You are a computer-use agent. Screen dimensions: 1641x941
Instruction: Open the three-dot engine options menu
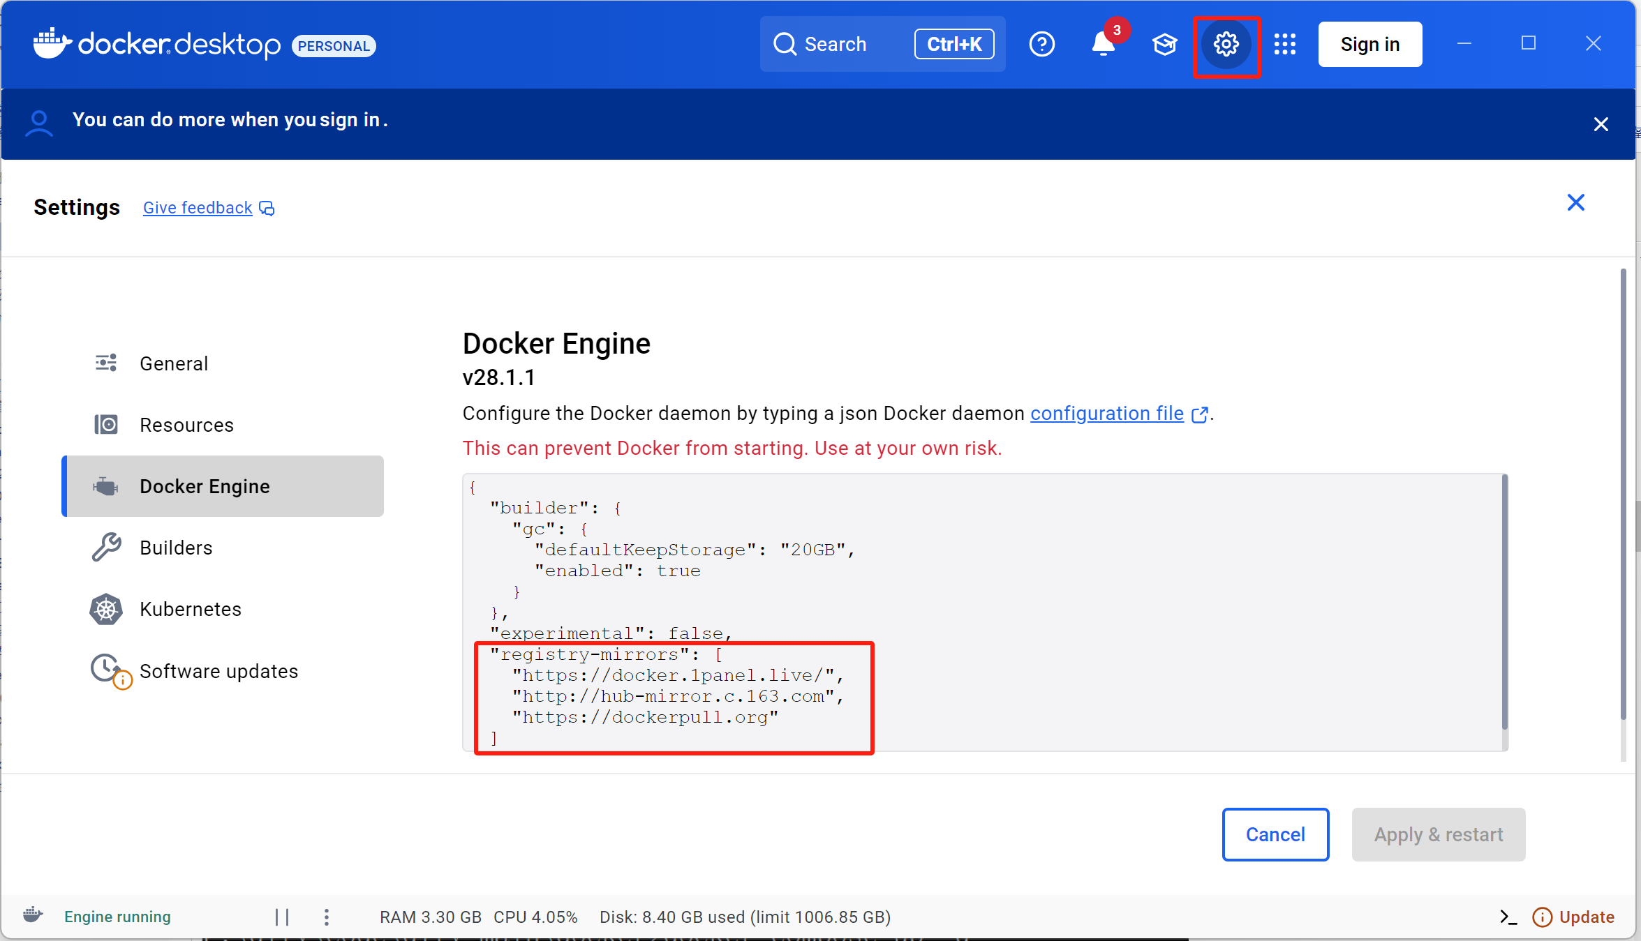tap(327, 917)
